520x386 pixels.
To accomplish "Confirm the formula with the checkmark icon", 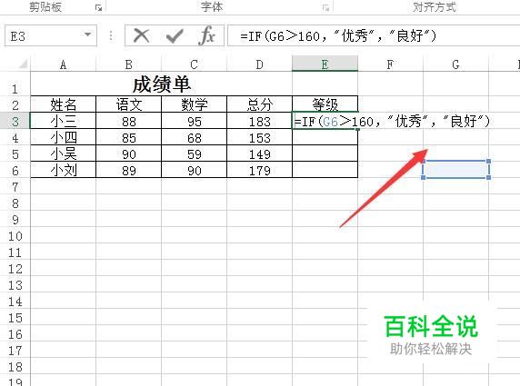I will coord(175,35).
